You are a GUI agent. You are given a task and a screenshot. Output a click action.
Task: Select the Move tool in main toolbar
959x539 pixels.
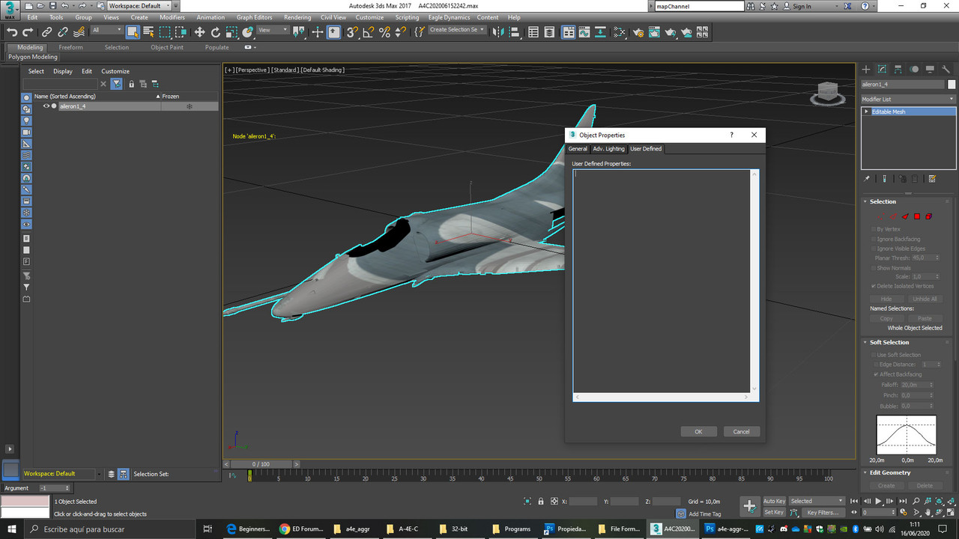pyautogui.click(x=199, y=32)
